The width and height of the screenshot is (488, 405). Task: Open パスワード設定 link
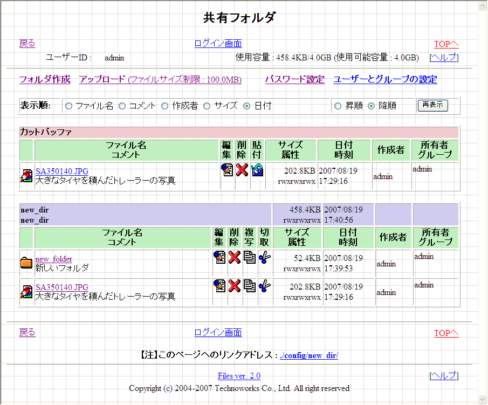tap(294, 80)
